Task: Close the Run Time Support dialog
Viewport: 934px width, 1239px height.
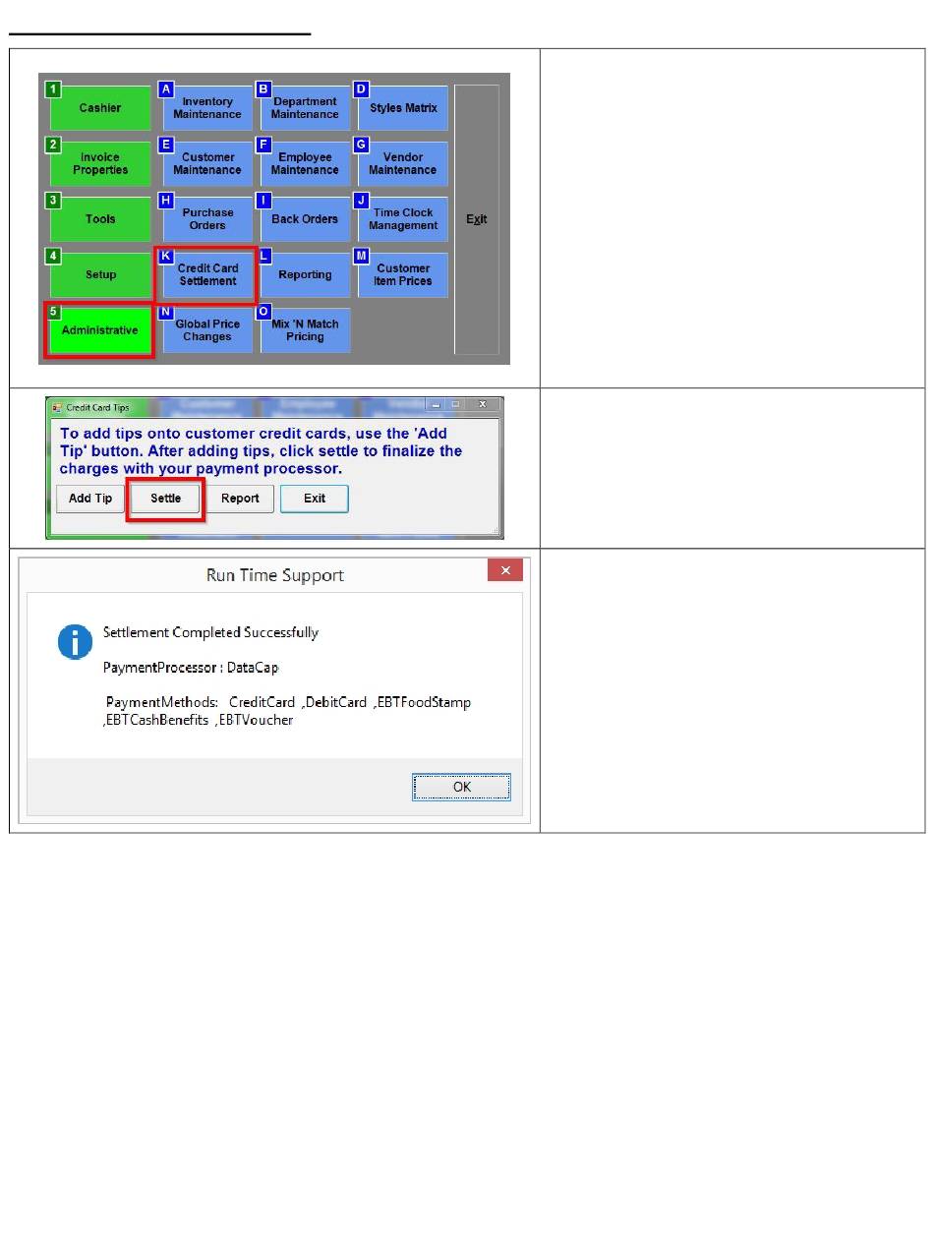Action: click(505, 570)
